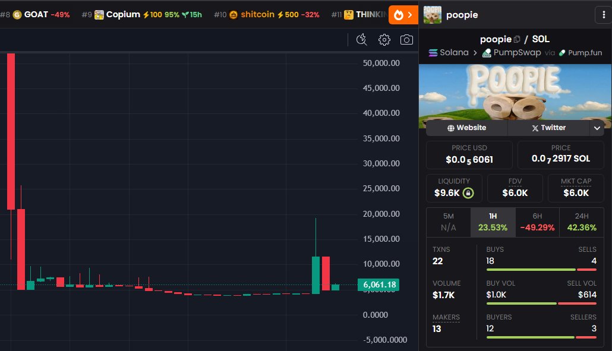Open the #10 shitcoin trending token
612x351 pixels.
click(x=267, y=15)
